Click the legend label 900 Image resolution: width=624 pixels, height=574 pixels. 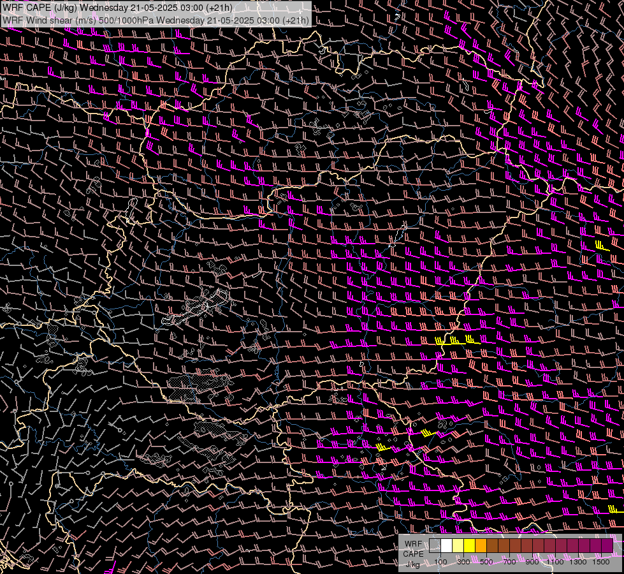(x=532, y=562)
